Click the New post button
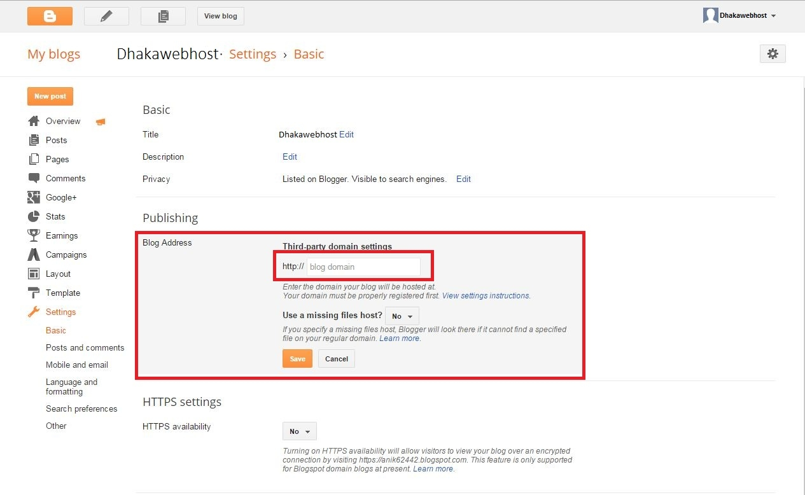805x495 pixels. click(50, 96)
